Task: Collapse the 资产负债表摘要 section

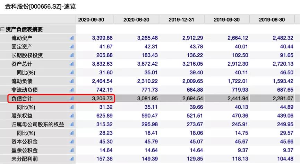Action: pos(2,29)
